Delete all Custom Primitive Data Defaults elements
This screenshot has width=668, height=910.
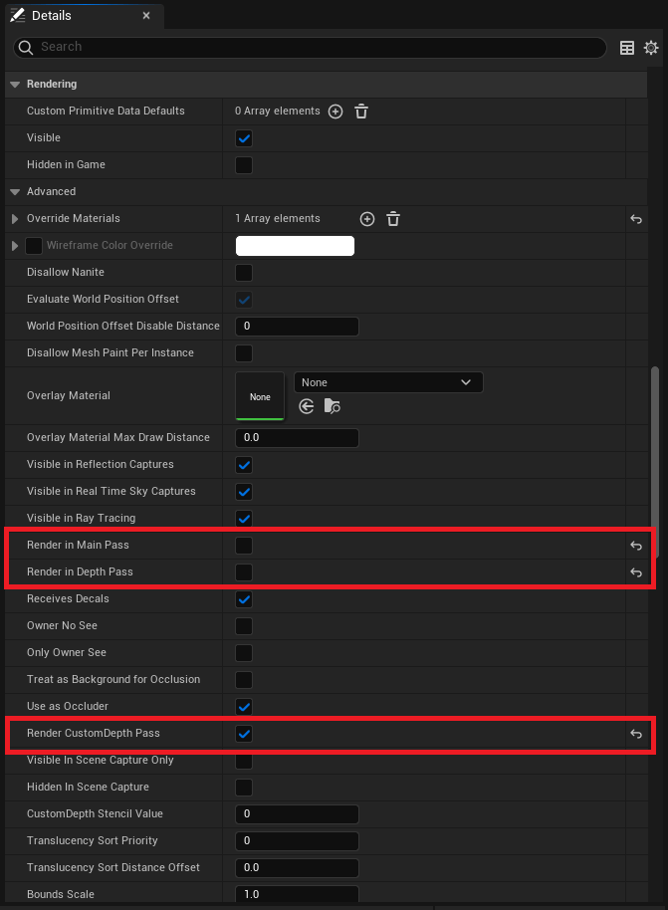tap(361, 112)
